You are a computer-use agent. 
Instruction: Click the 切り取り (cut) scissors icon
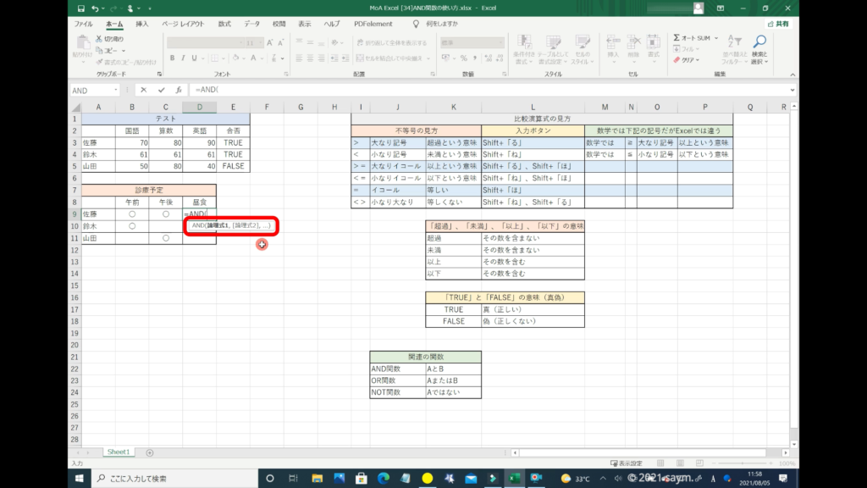(x=100, y=39)
